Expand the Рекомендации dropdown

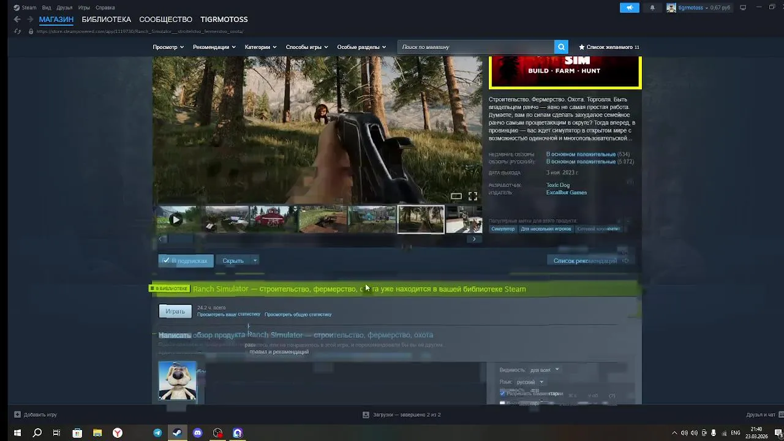pos(214,47)
